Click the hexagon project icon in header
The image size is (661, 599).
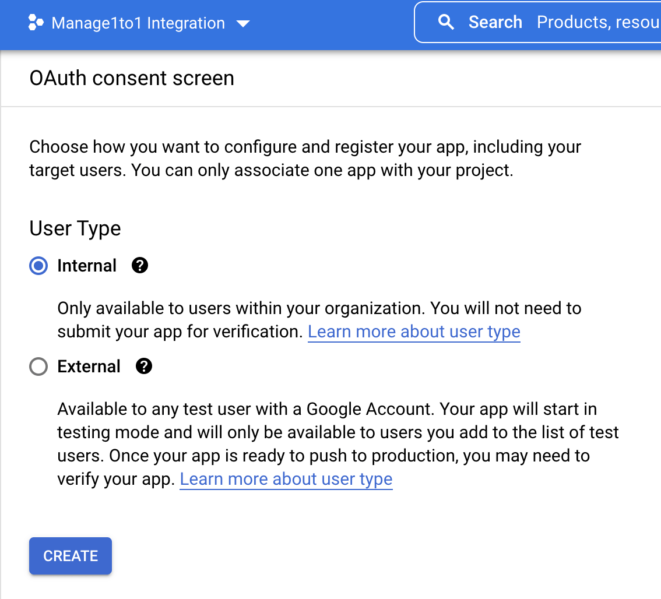coord(36,23)
